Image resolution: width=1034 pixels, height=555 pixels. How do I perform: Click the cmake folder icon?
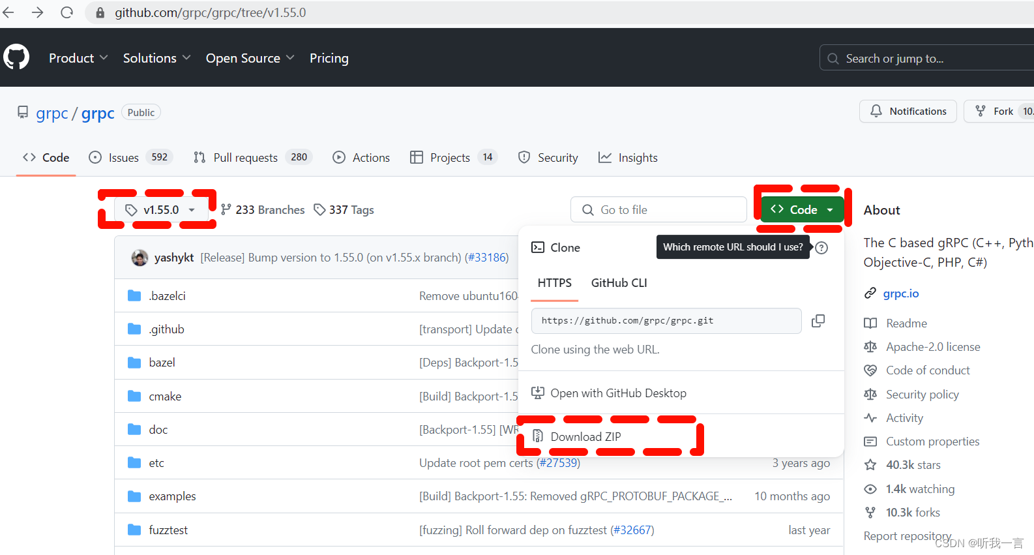click(134, 396)
